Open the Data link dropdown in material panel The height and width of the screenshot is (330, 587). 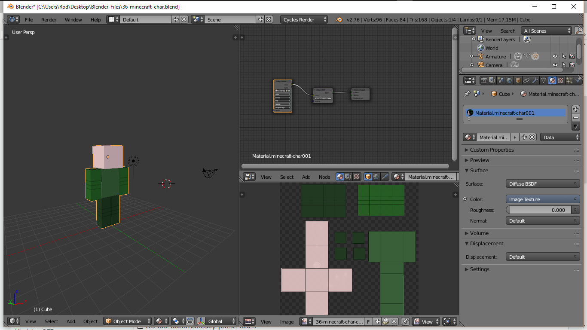(x=560, y=137)
